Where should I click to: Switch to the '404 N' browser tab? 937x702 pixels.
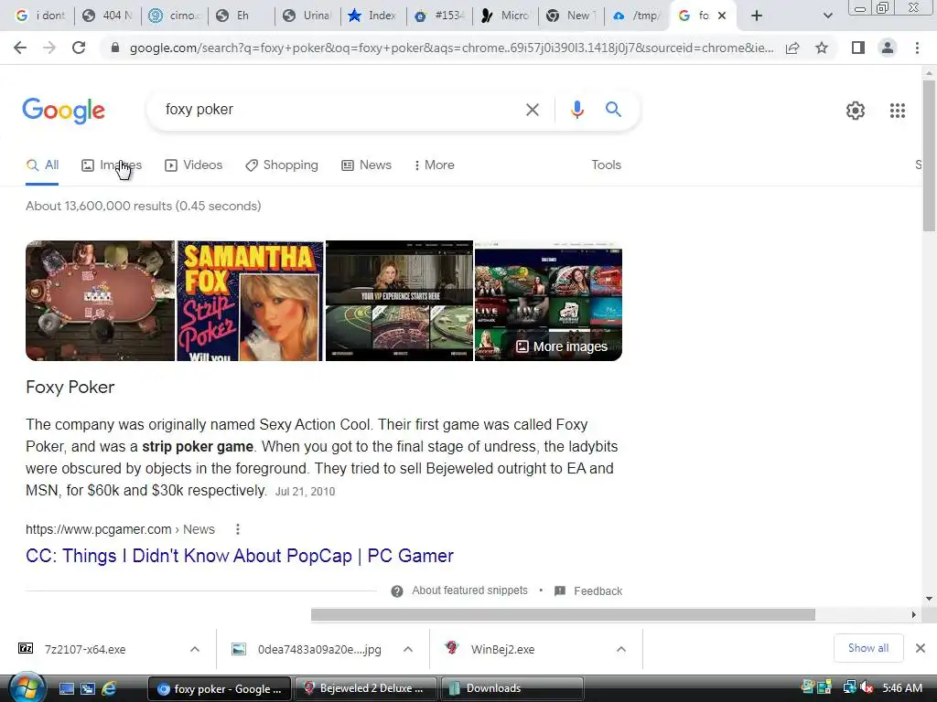108,16
